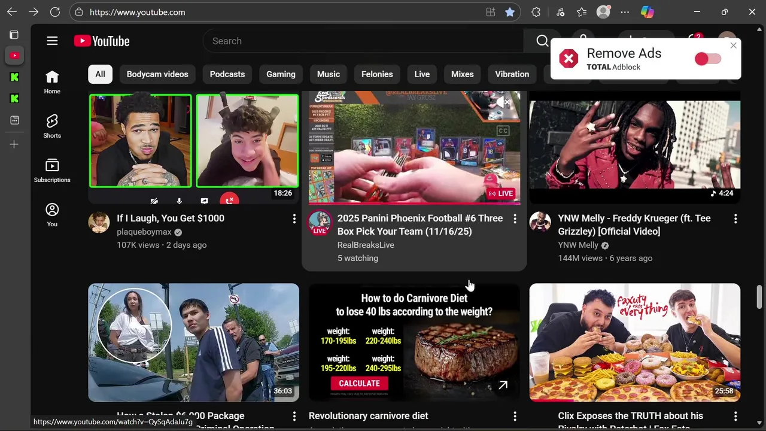This screenshot has width=766, height=431.
Task: Add a new vertical tab with plus
Action: 14,144
